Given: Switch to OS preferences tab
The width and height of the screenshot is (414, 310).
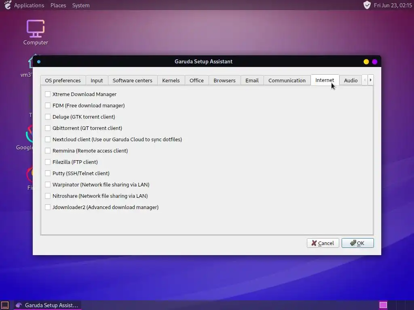Looking at the screenshot, I should 63,80.
